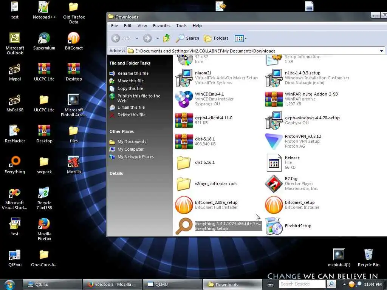
Task: Open the Favorites menu
Action: (162, 26)
